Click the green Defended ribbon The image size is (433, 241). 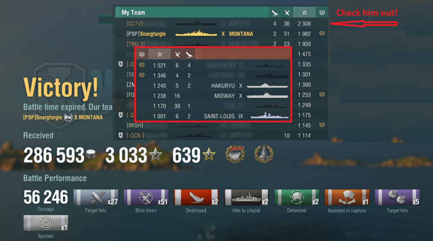[x=297, y=197]
